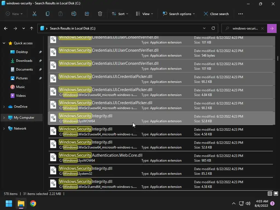Viewport: 280px width, 210px height.
Task: Click 31 items selected status text
Action: click(35, 194)
